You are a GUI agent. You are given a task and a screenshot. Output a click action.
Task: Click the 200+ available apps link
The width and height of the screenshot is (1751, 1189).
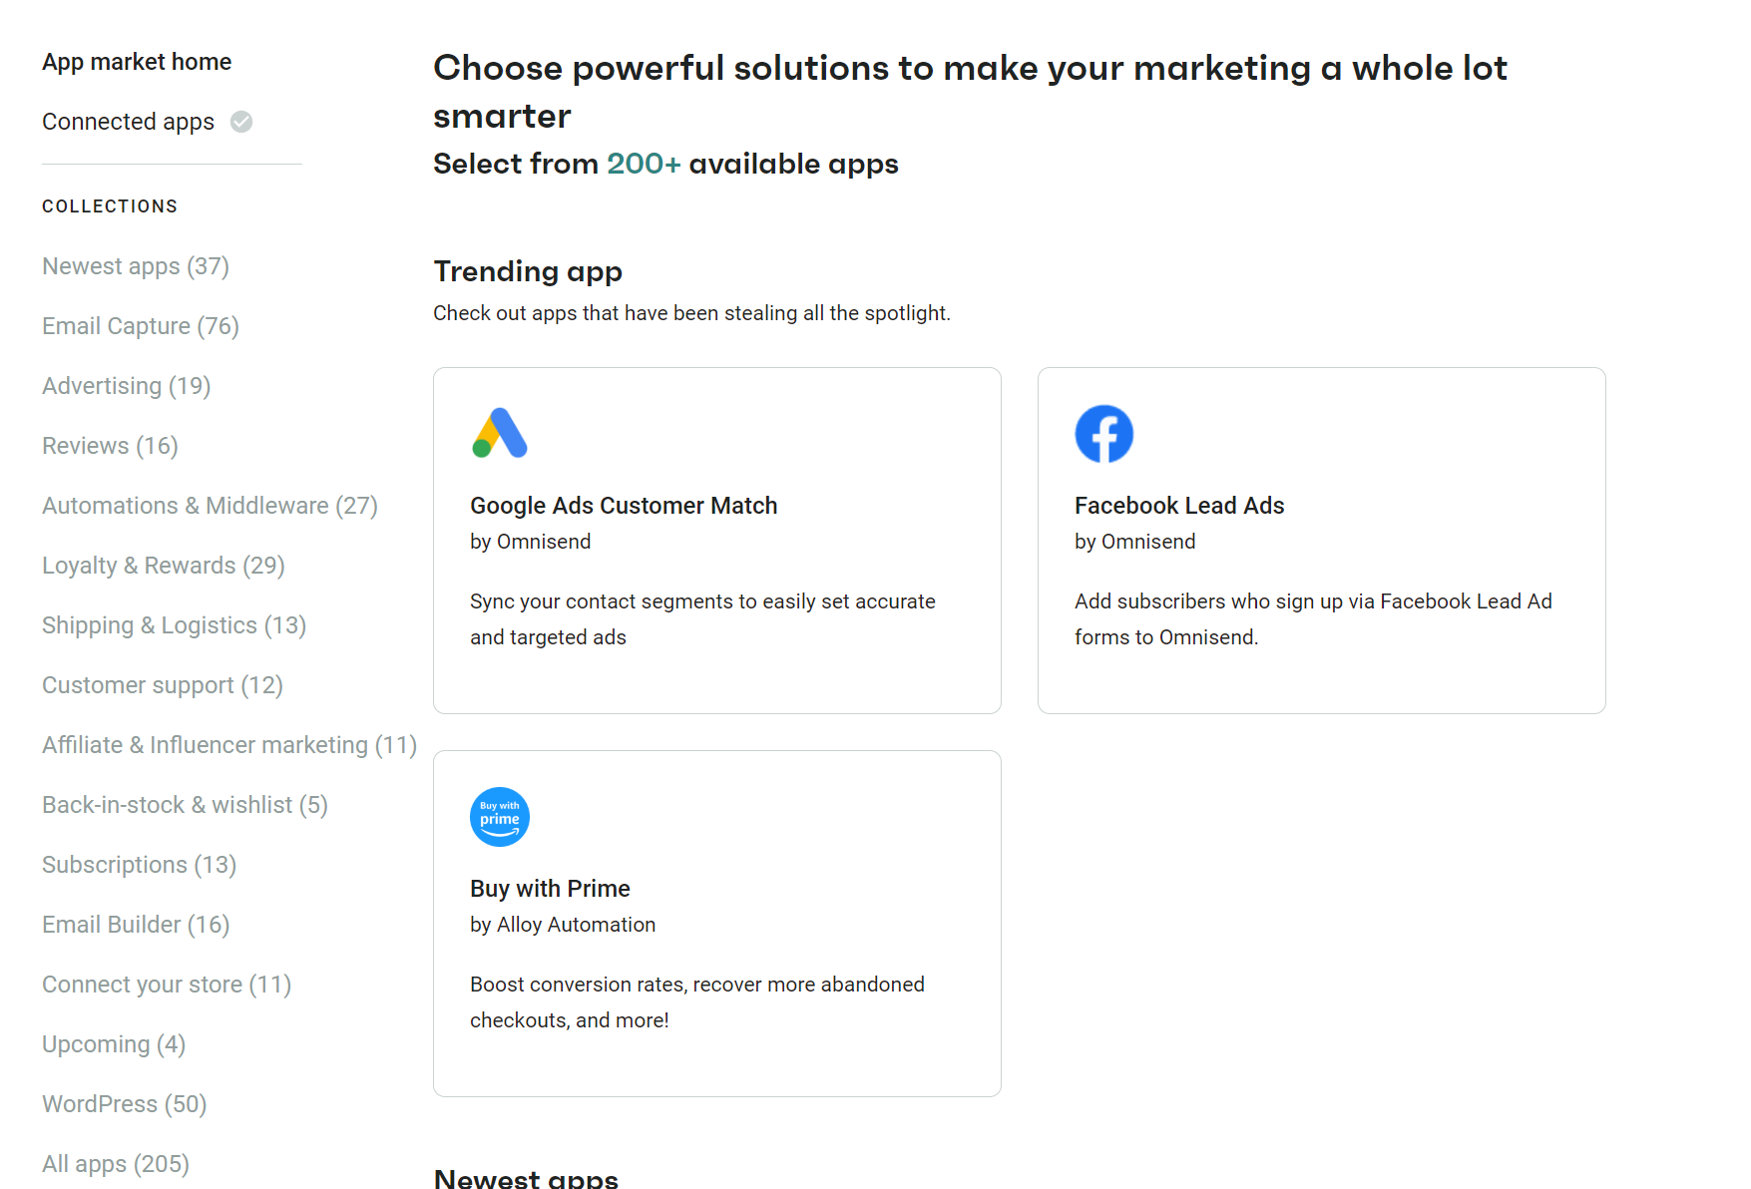click(x=644, y=164)
